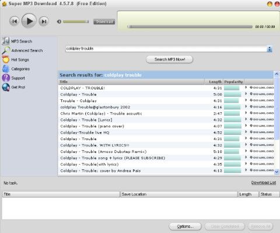Image resolution: width=280 pixels, height=233 pixels.
Task: Download Trouble (Amoss Dubstep Remix) track
Action: coord(262,151)
